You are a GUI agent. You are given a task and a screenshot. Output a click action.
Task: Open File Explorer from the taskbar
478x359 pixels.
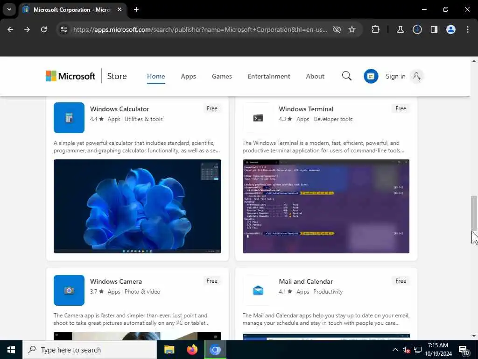[x=169, y=350]
